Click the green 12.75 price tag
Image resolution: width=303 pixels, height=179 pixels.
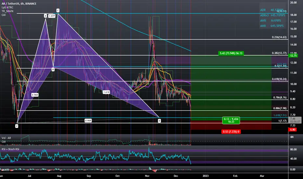coord(293,56)
